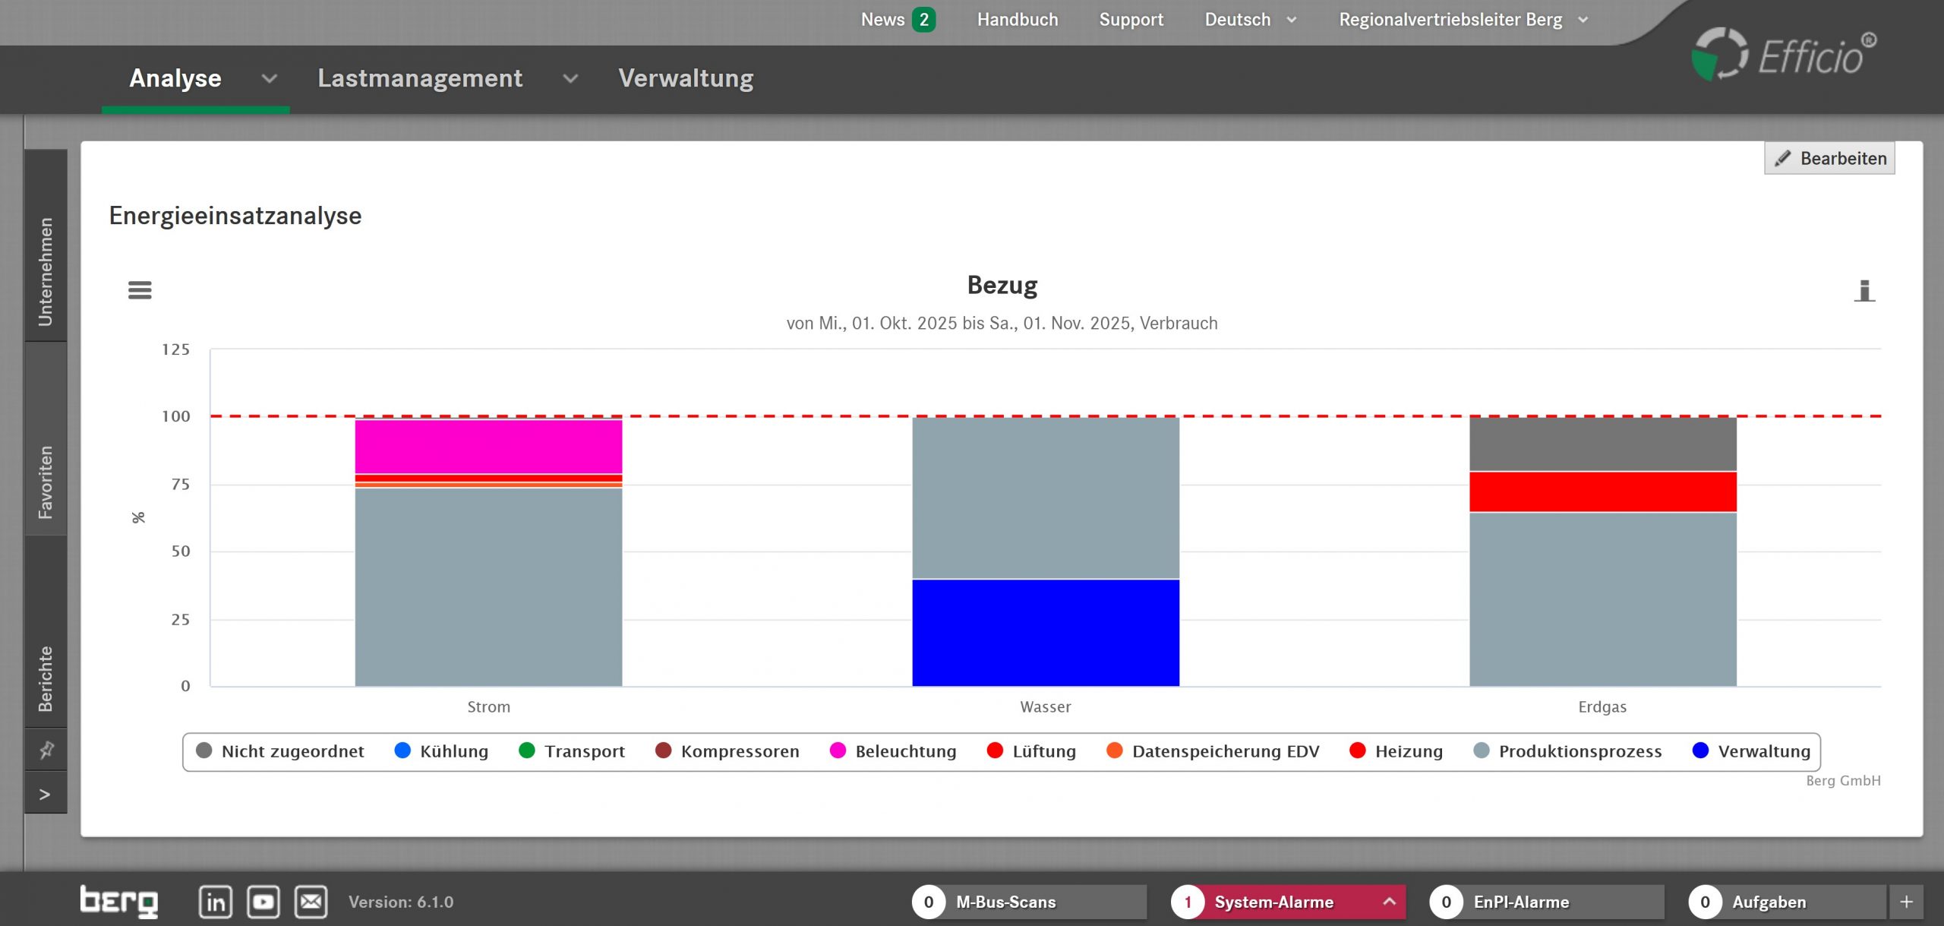Image resolution: width=1944 pixels, height=926 pixels.
Task: Click the plus icon beside Aufgaben
Action: 1906,902
